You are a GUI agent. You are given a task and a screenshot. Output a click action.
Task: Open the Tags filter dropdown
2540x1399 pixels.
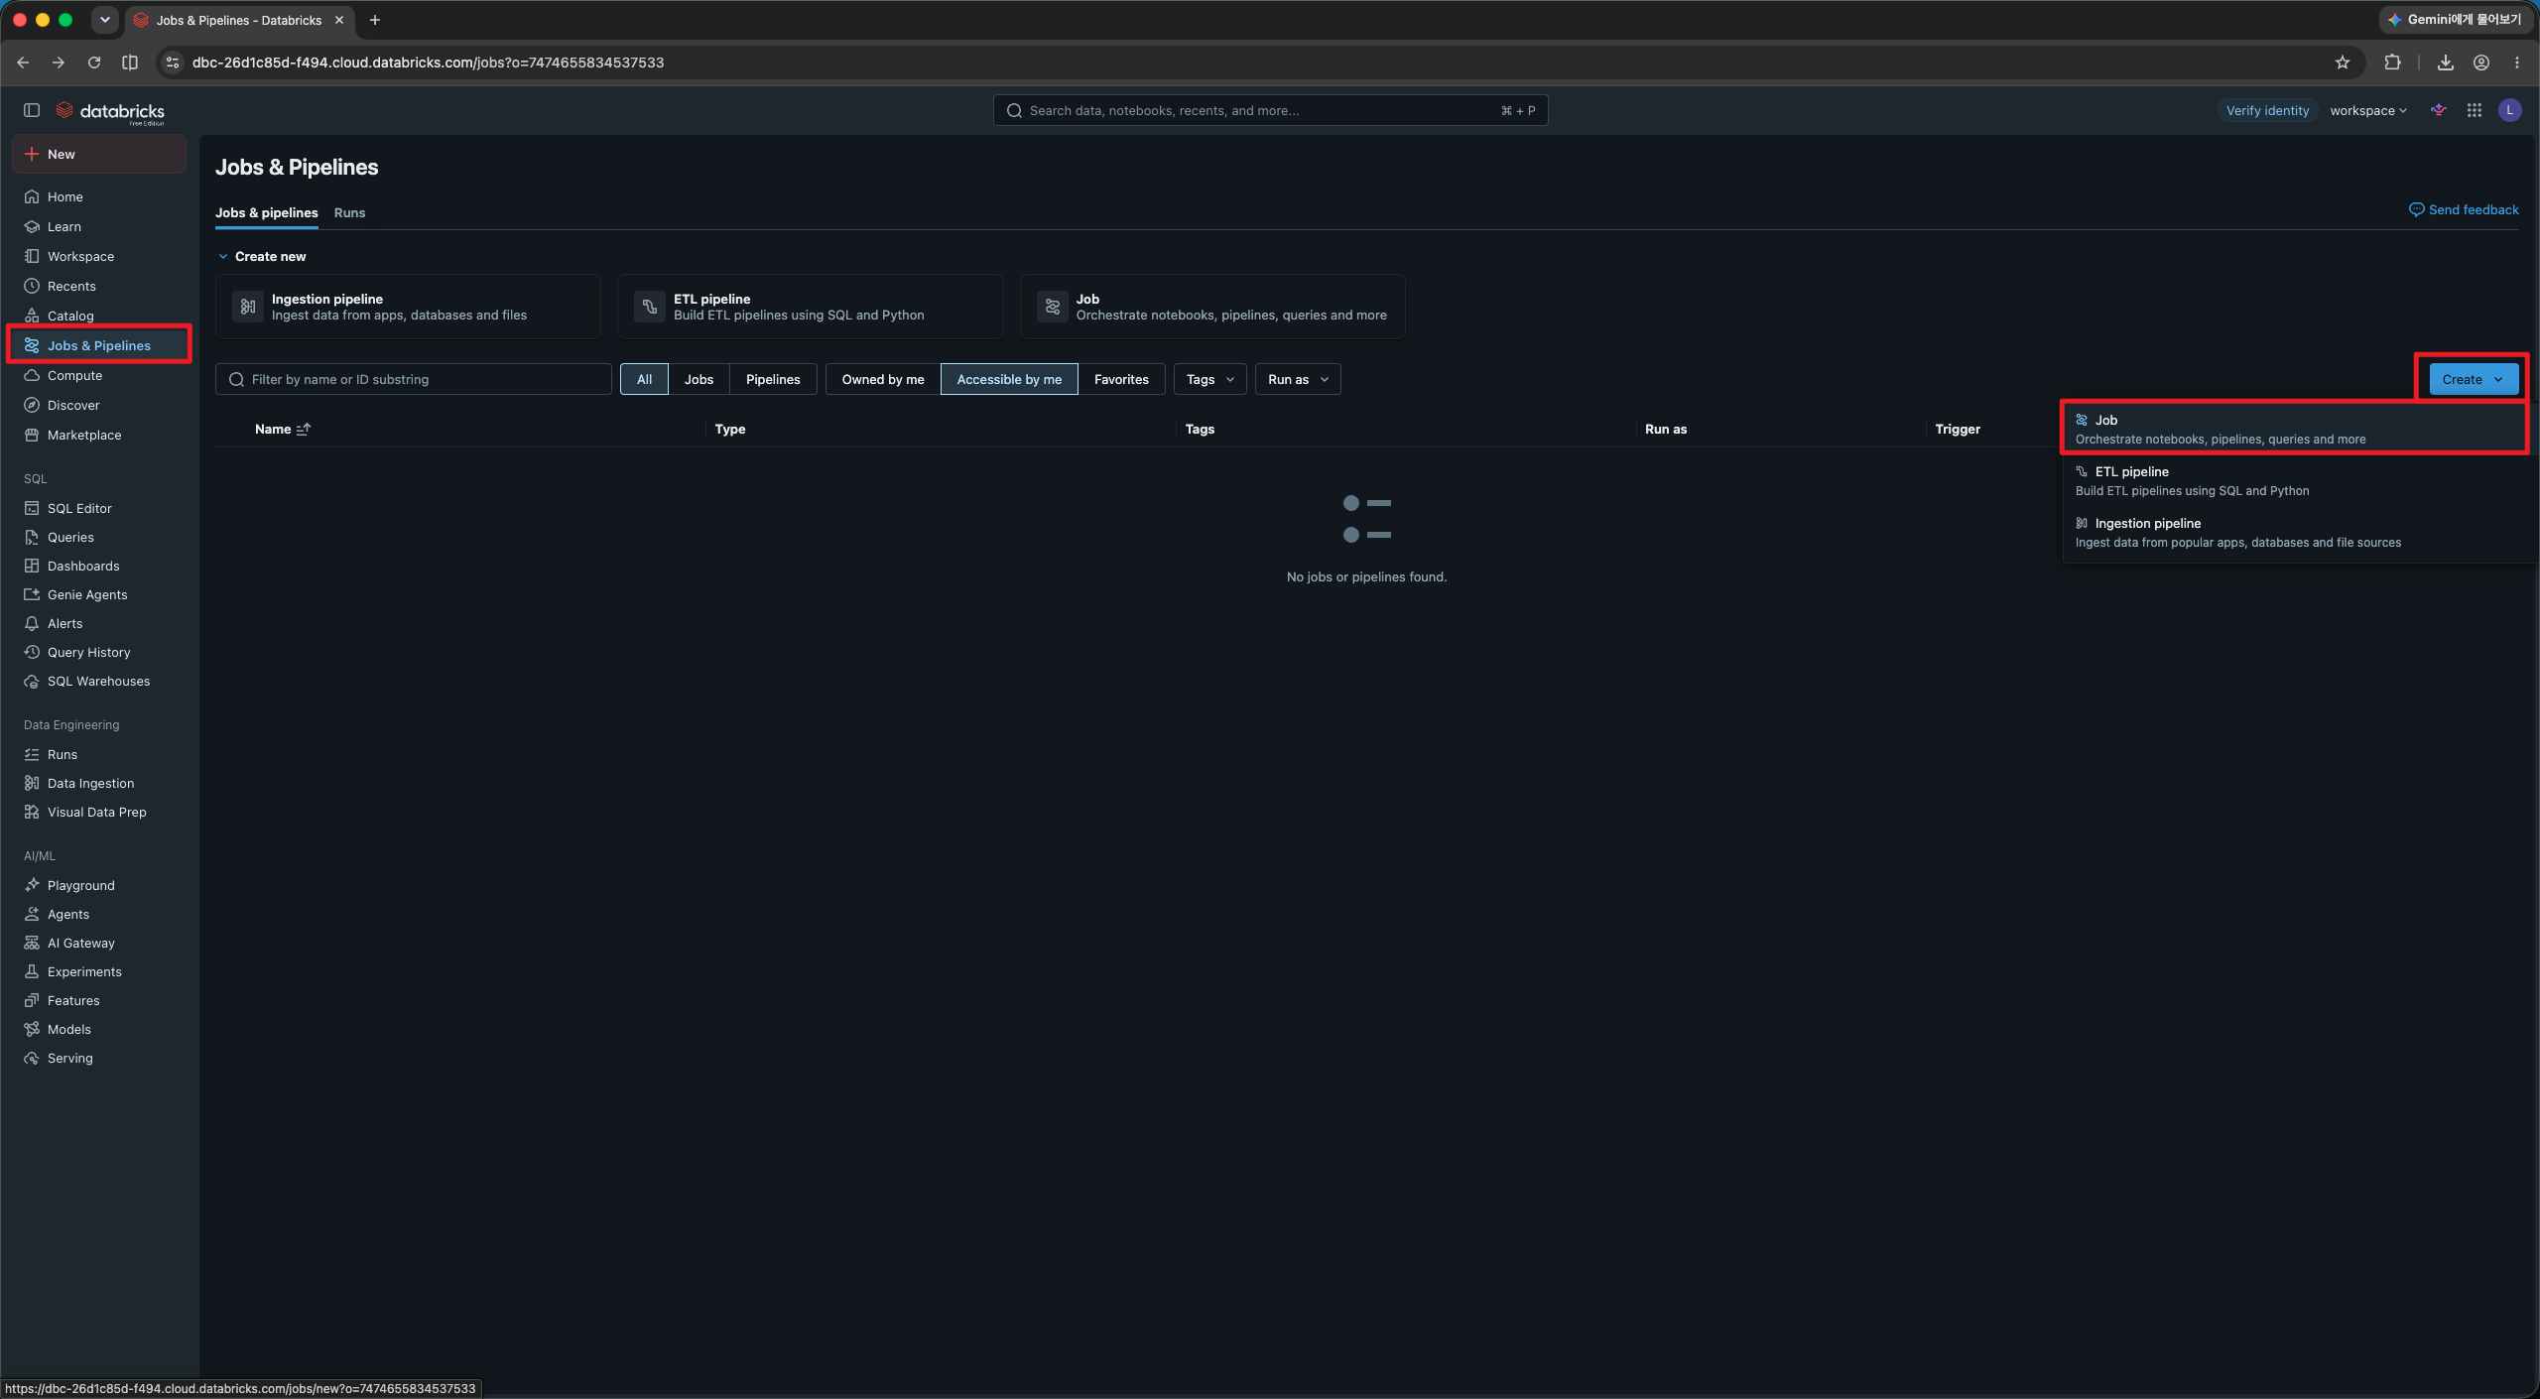pyautogui.click(x=1209, y=379)
